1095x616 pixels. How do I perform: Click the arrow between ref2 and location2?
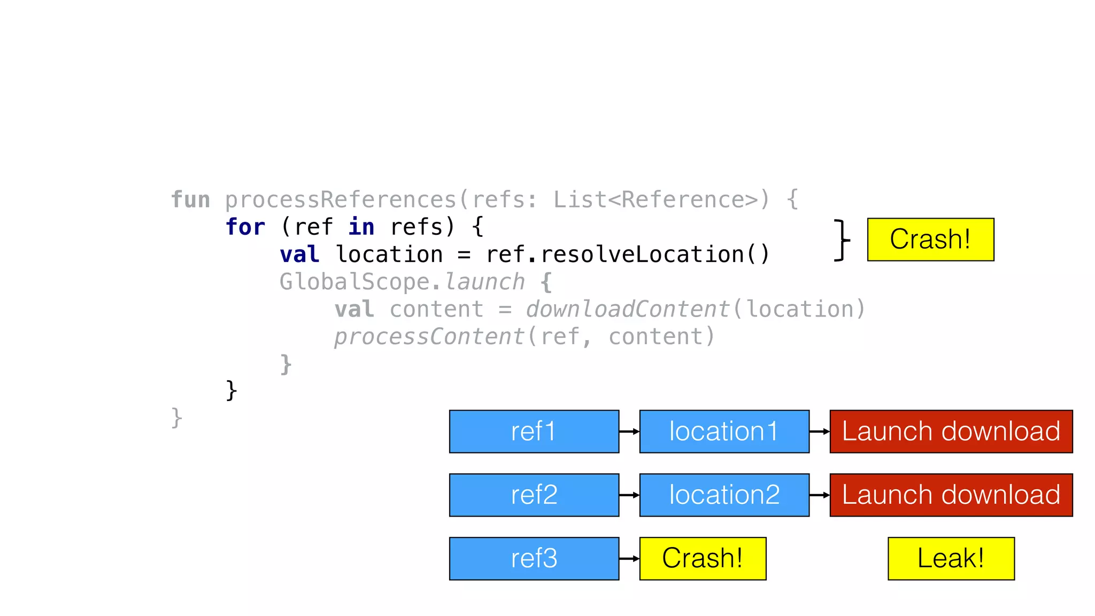click(x=629, y=495)
